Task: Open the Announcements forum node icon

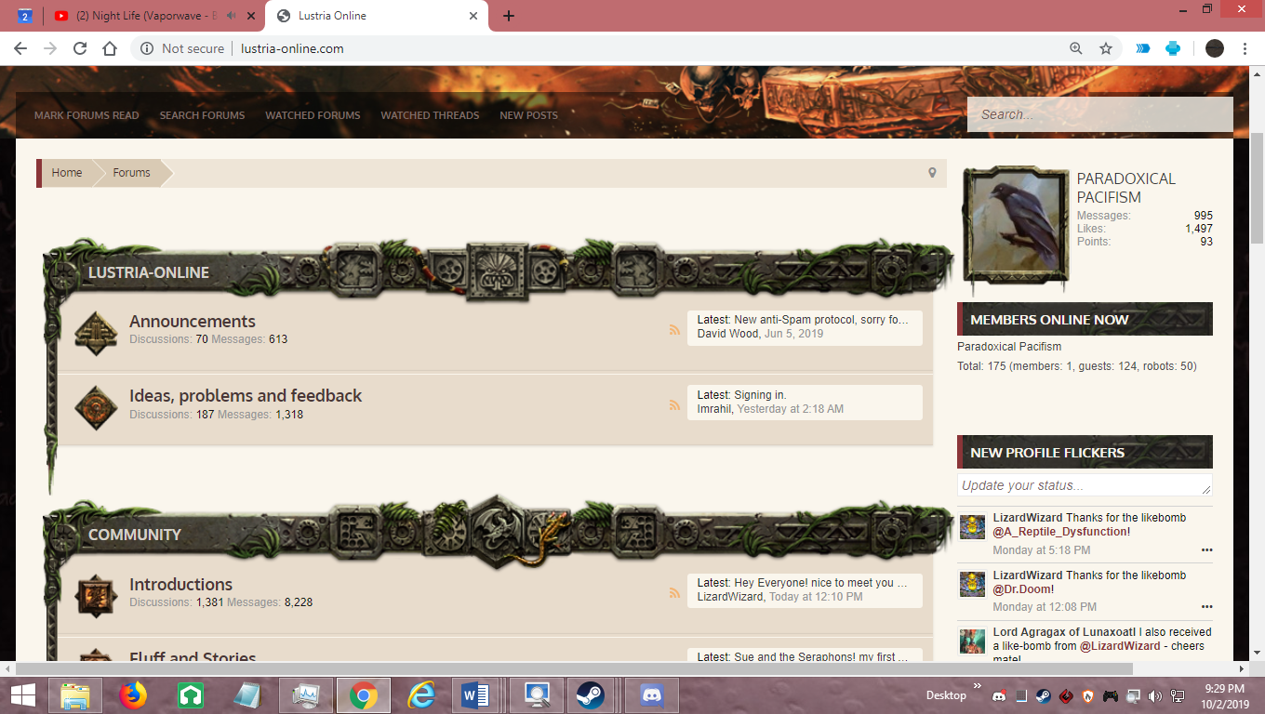Action: (x=96, y=332)
